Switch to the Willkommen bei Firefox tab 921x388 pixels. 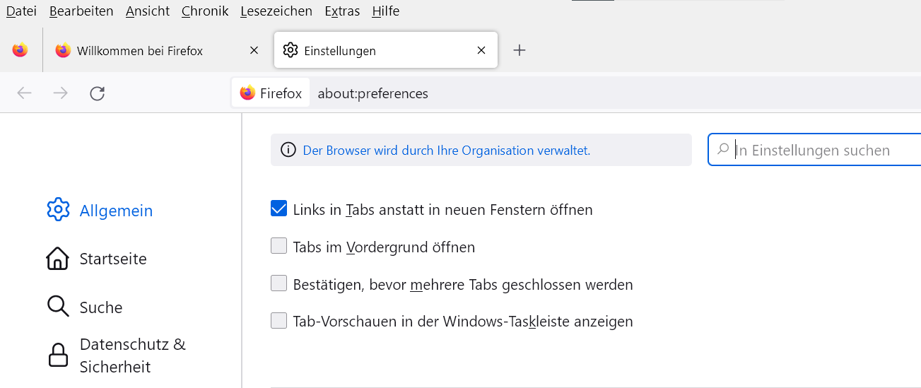[140, 51]
